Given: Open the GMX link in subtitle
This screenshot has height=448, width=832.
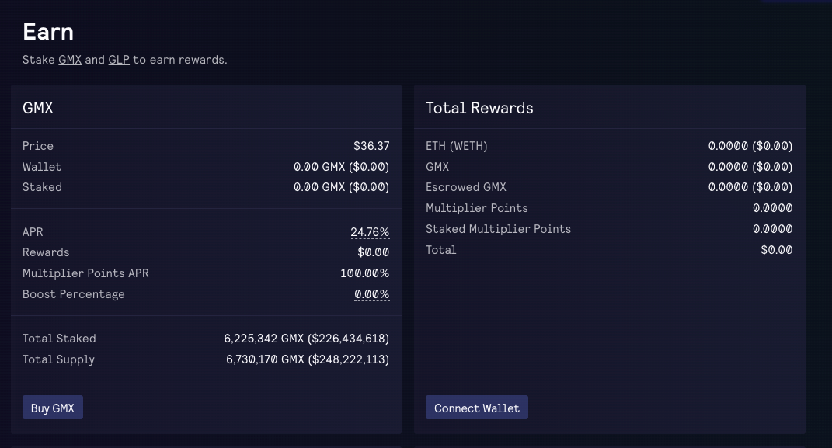Looking at the screenshot, I should pos(70,60).
